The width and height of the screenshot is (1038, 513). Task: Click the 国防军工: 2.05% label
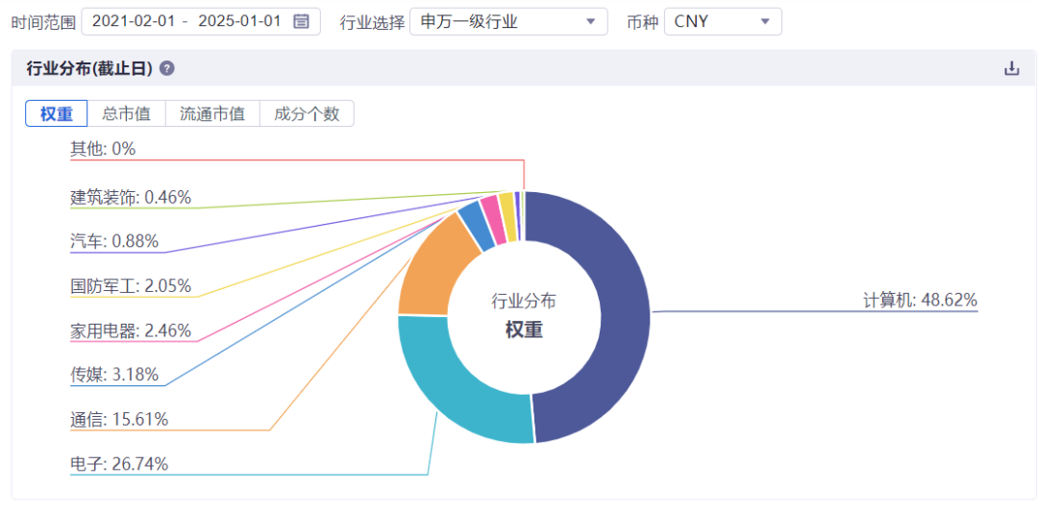131,285
